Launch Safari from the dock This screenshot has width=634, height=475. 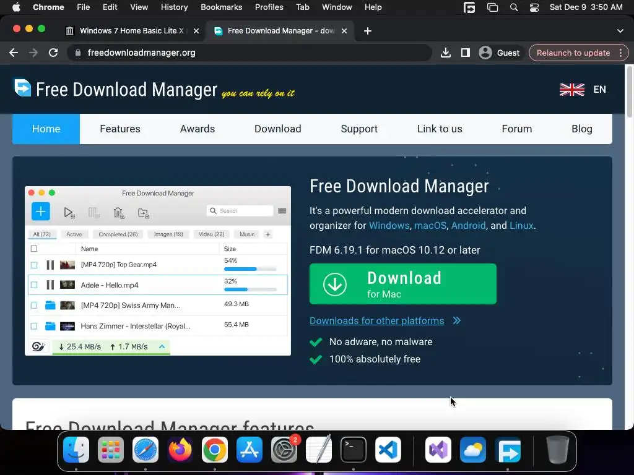(145, 450)
